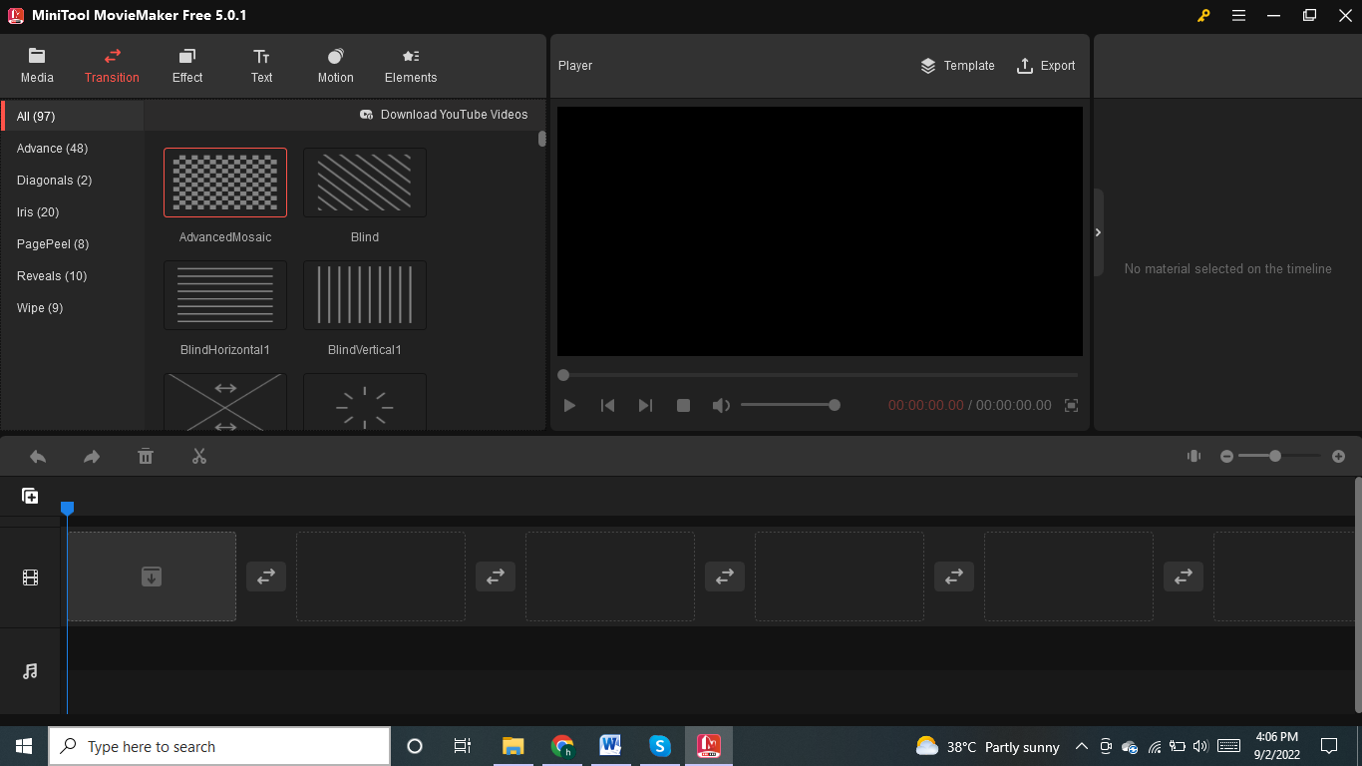Click the undo arrow in timeline toolbar
Image resolution: width=1362 pixels, height=766 pixels.
38,457
